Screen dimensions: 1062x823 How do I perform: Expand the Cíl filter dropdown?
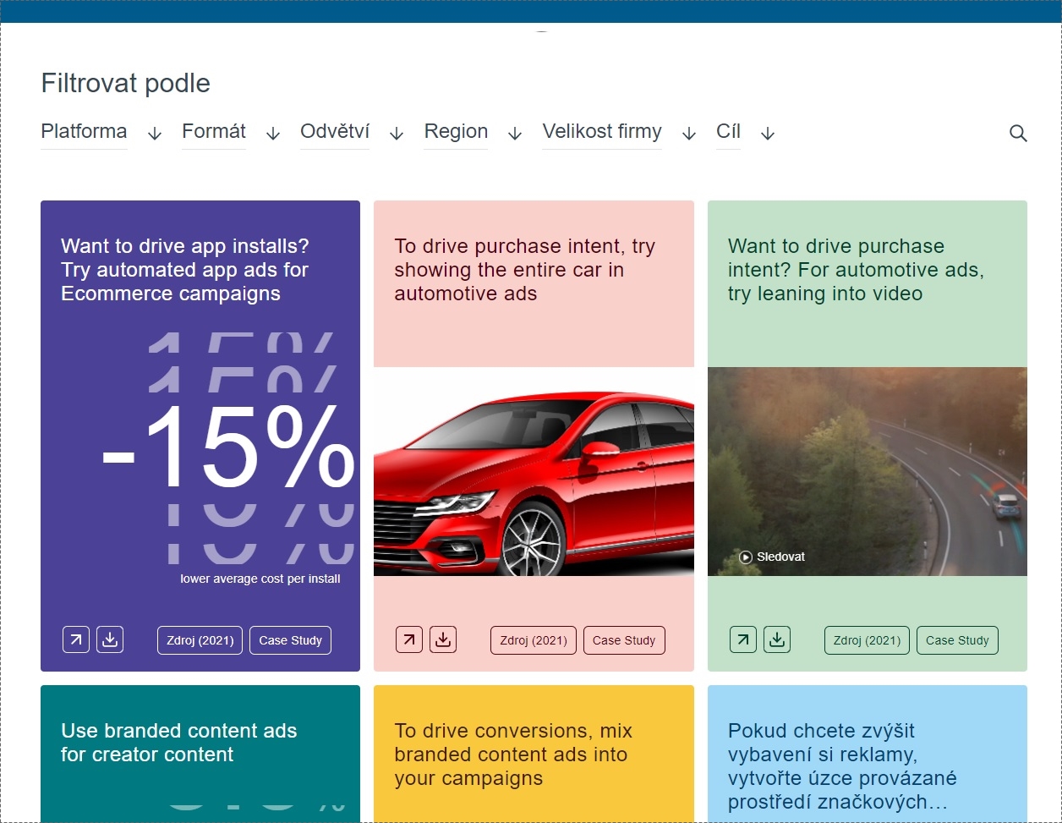pyautogui.click(x=728, y=132)
